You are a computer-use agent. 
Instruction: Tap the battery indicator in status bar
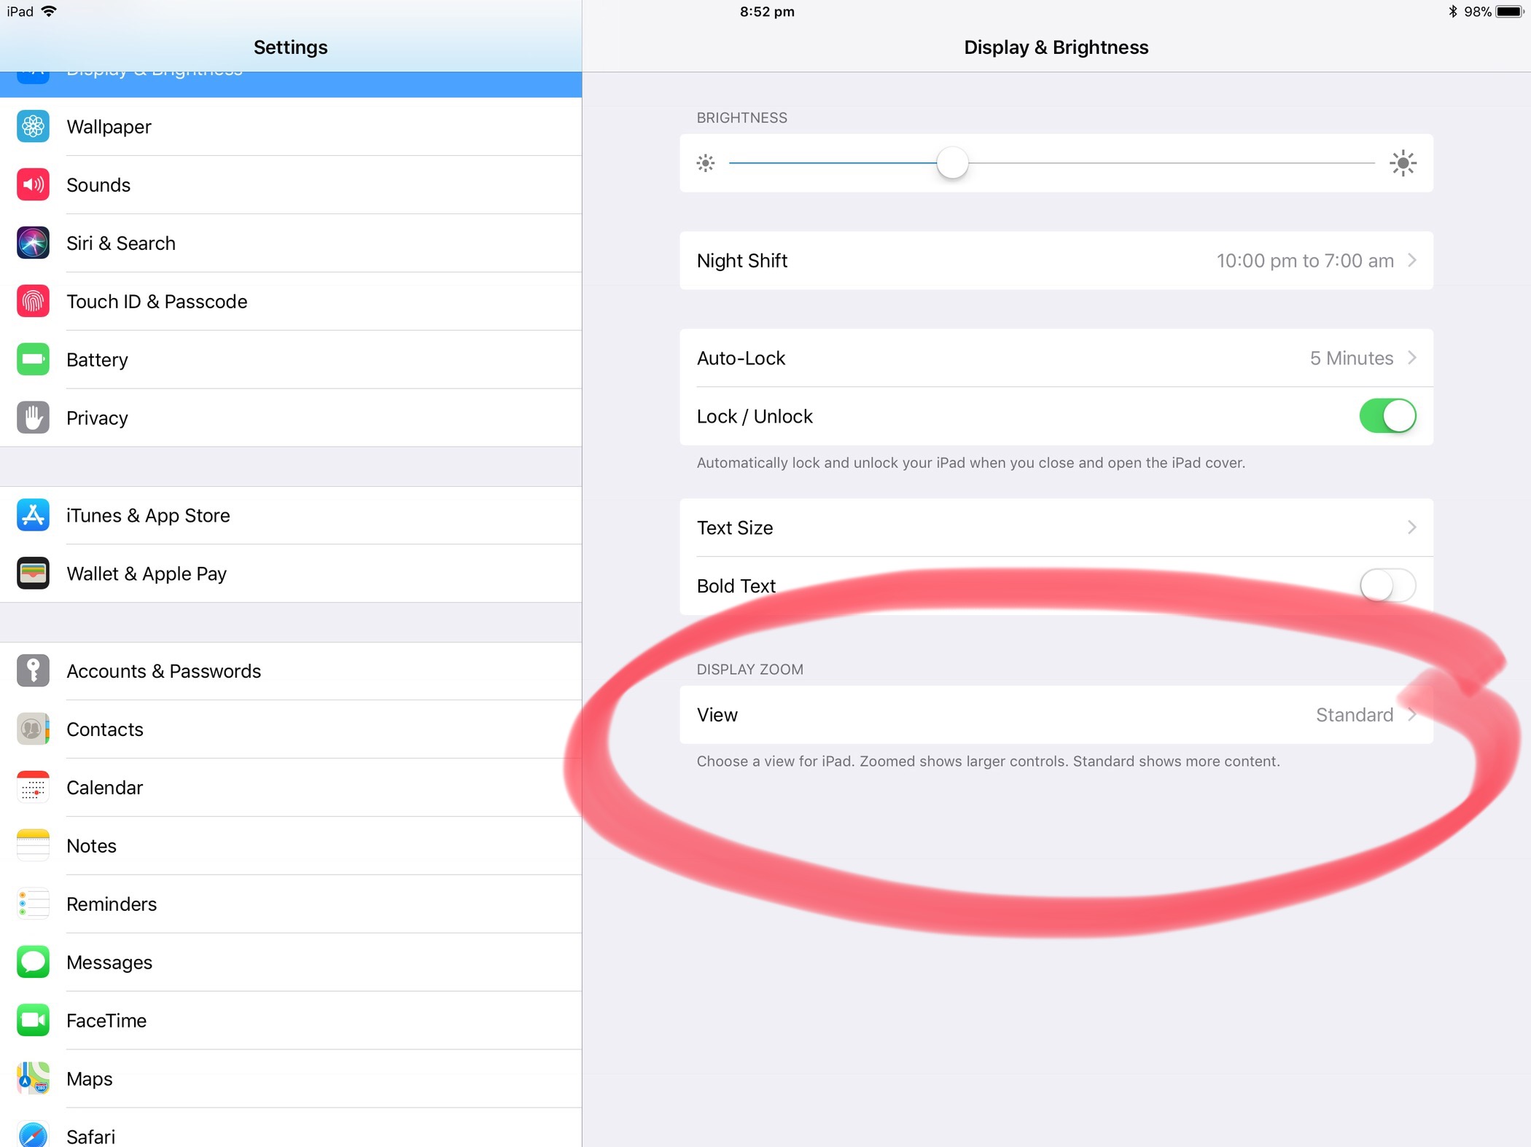pos(1509,12)
